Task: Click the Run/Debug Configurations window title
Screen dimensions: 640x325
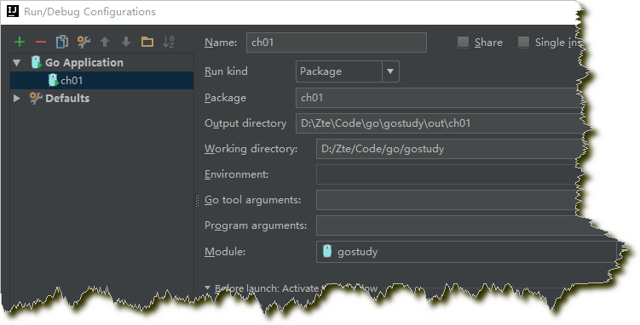Action: point(89,11)
